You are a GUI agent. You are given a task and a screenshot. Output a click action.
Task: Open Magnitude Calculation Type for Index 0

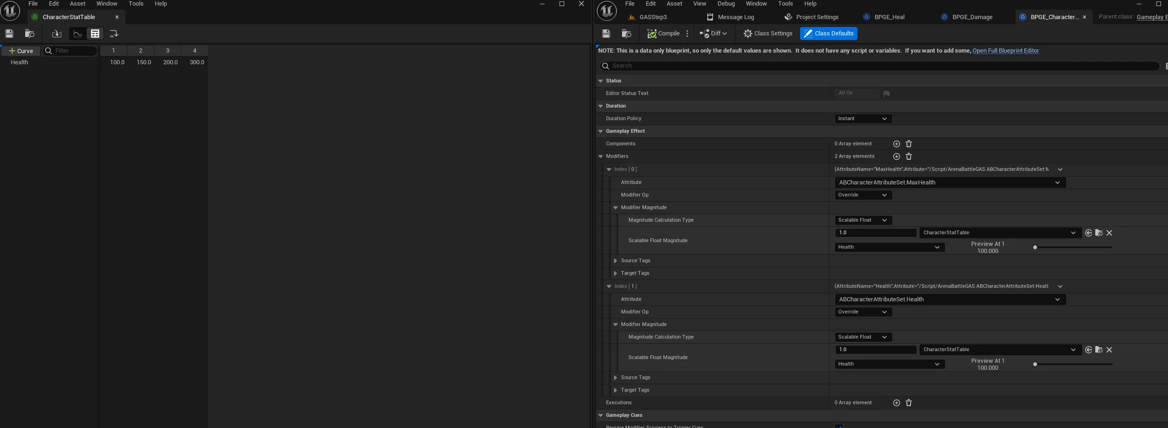863,220
